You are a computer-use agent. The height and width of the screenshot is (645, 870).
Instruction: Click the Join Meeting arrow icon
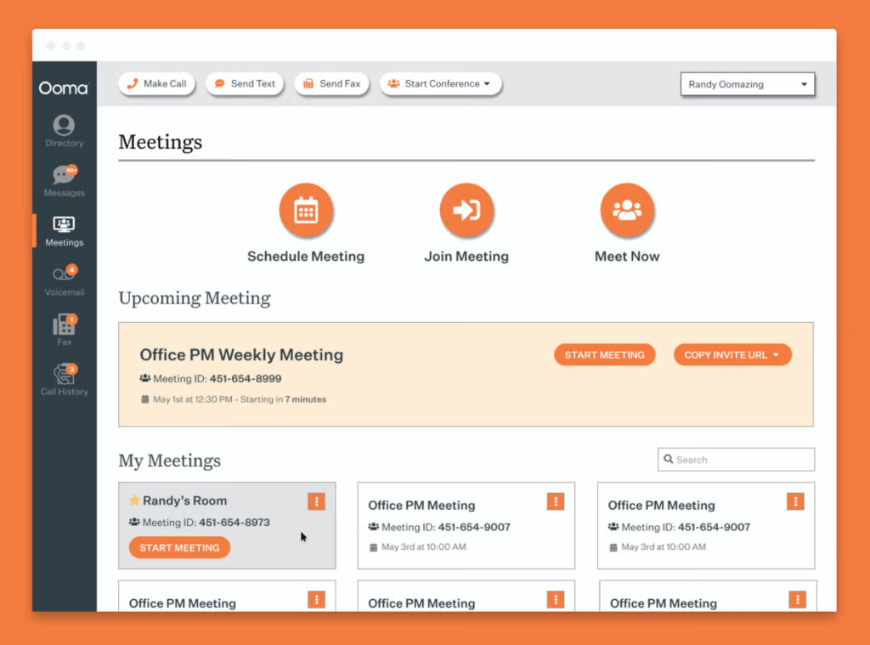466,209
